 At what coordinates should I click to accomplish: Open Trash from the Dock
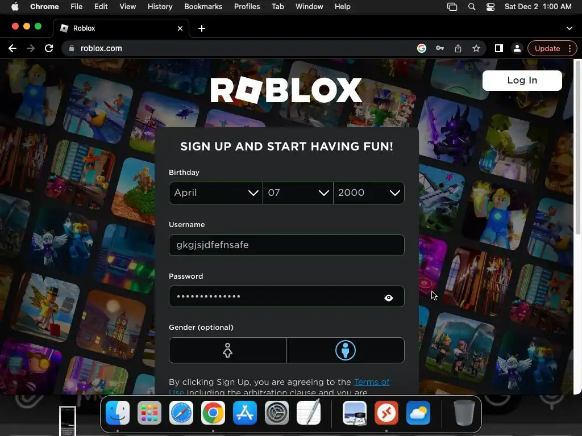point(464,413)
